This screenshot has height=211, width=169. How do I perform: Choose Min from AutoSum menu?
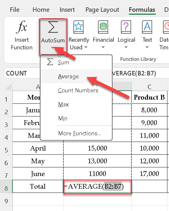coord(76,118)
